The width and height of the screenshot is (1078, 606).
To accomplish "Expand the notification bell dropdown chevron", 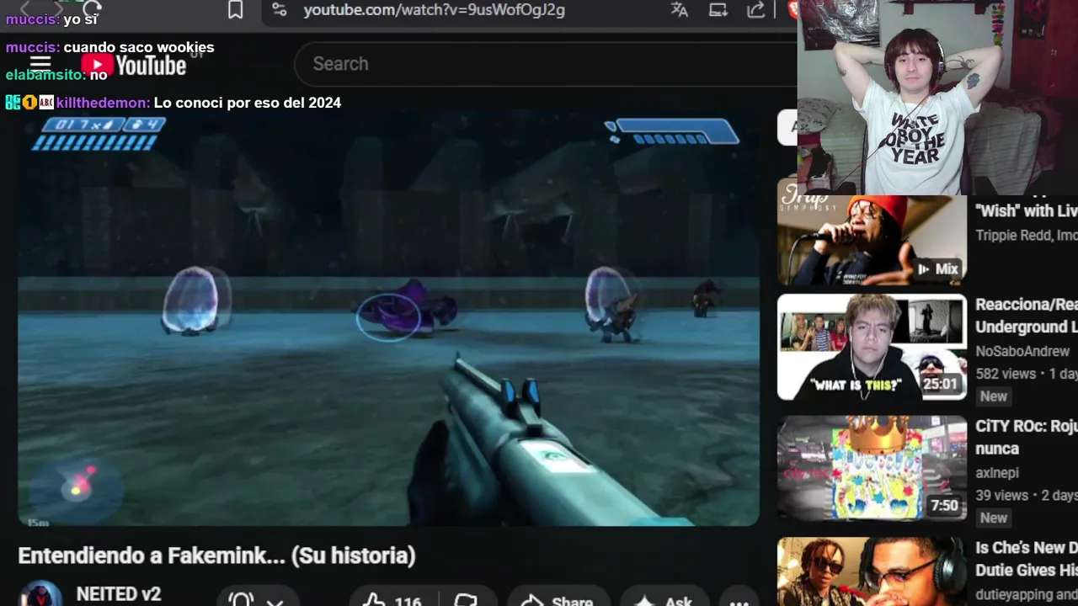I will 275,602.
